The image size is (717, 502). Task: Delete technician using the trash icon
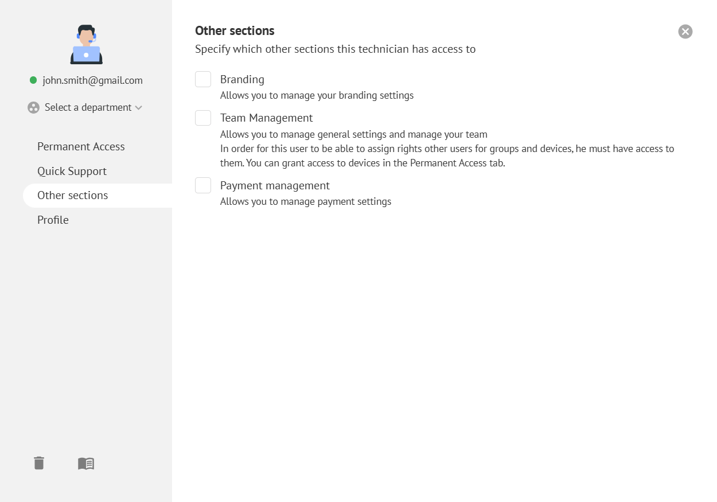[x=39, y=463]
